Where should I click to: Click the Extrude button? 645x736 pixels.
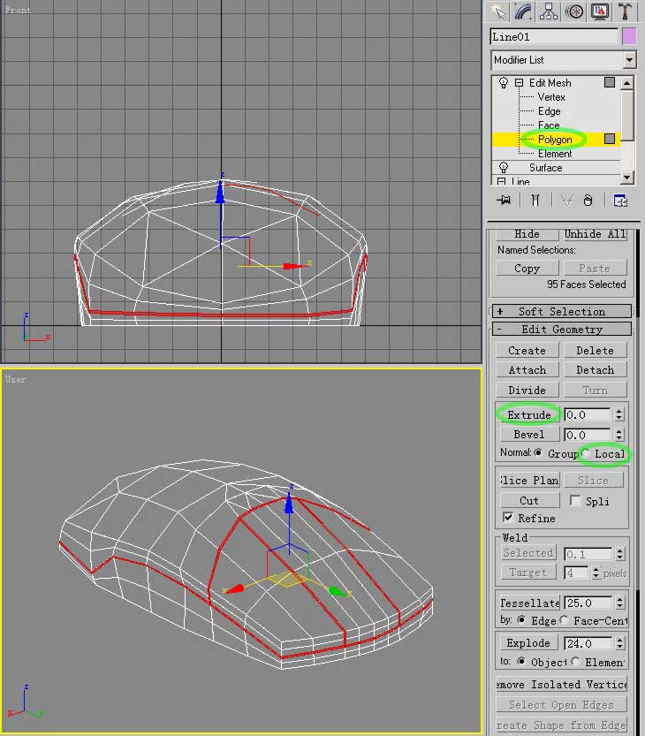[529, 414]
